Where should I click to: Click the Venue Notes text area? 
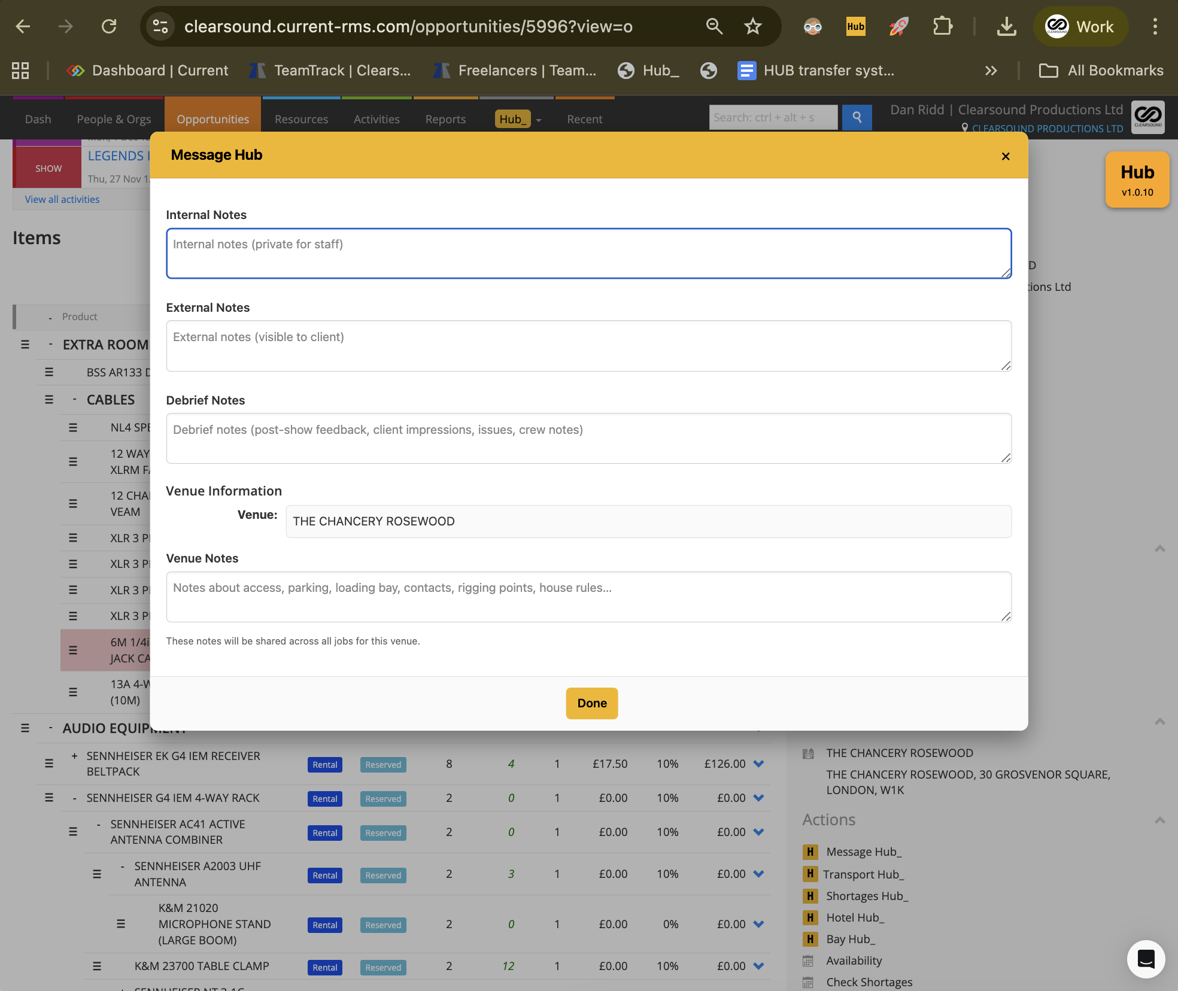tap(588, 597)
